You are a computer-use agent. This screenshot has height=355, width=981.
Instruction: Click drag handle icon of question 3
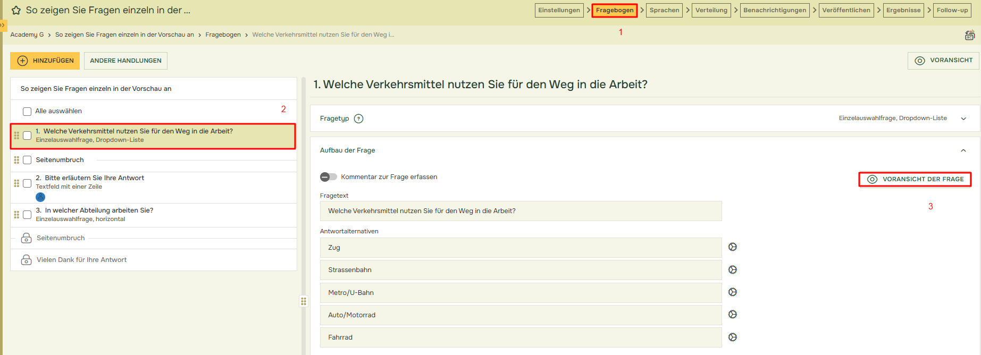[16, 215]
